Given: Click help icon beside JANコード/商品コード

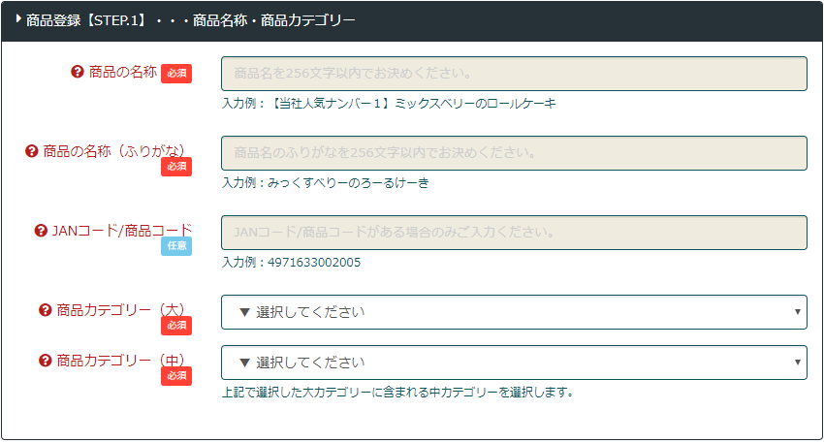Looking at the screenshot, I should [41, 231].
